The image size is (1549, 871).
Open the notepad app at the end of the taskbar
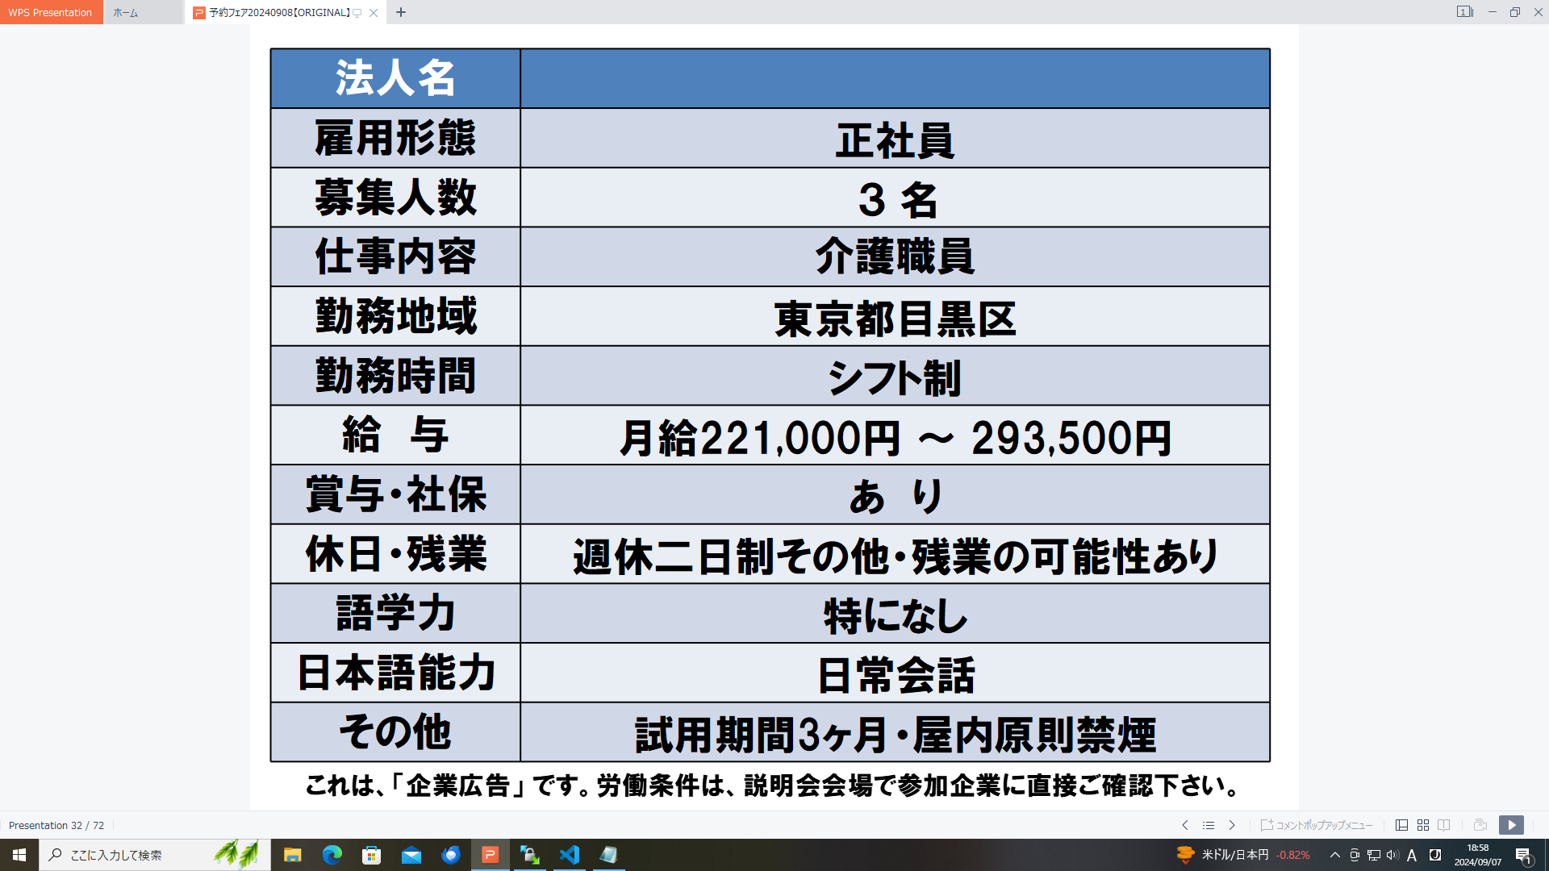[608, 855]
